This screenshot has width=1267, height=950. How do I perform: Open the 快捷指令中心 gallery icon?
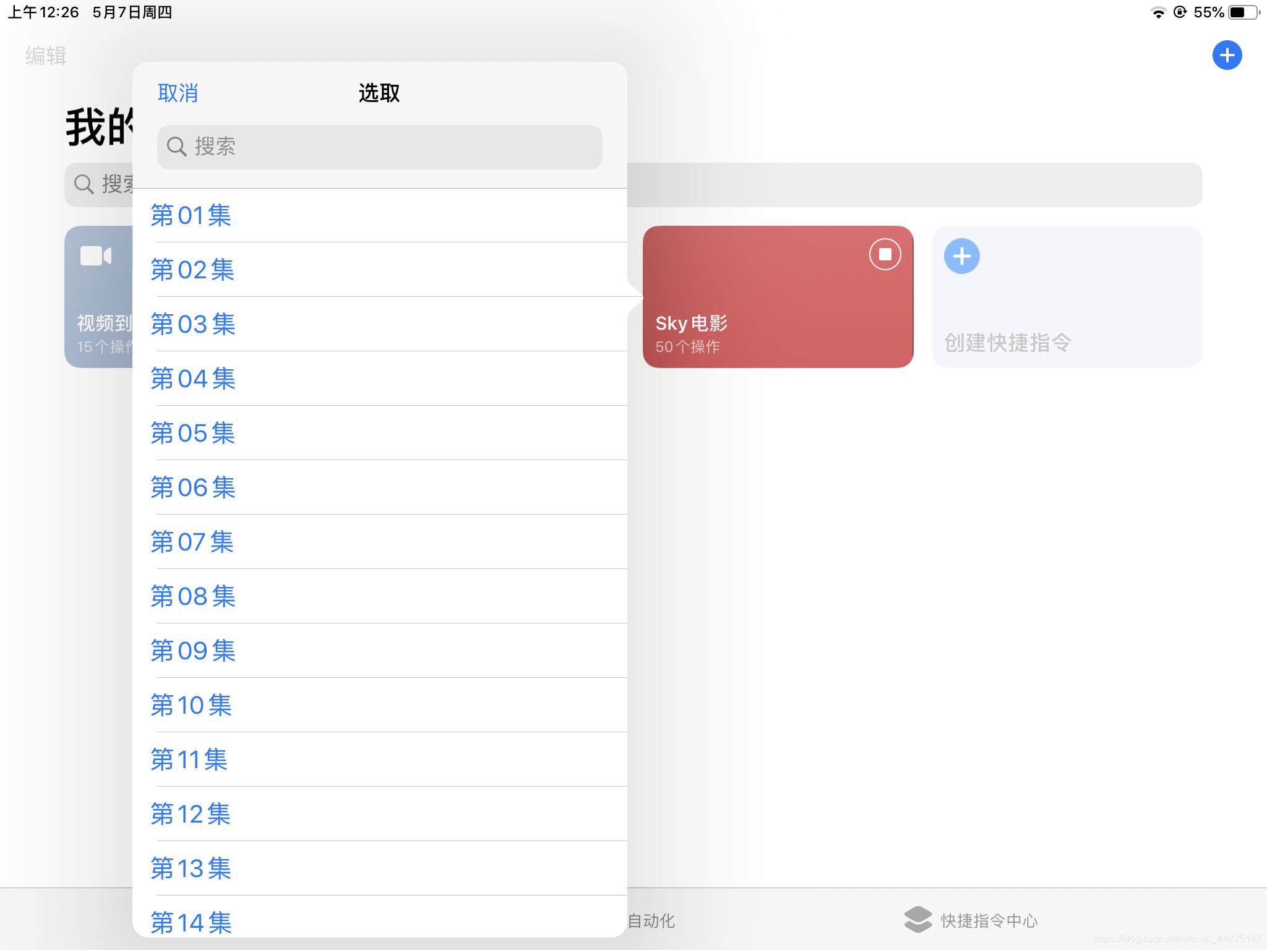coord(917,920)
